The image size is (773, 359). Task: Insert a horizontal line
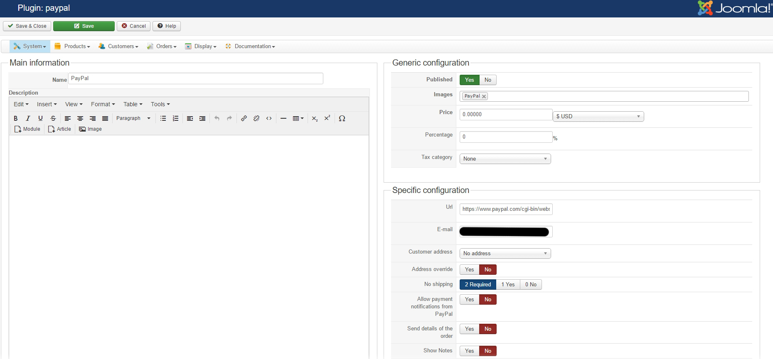point(283,118)
